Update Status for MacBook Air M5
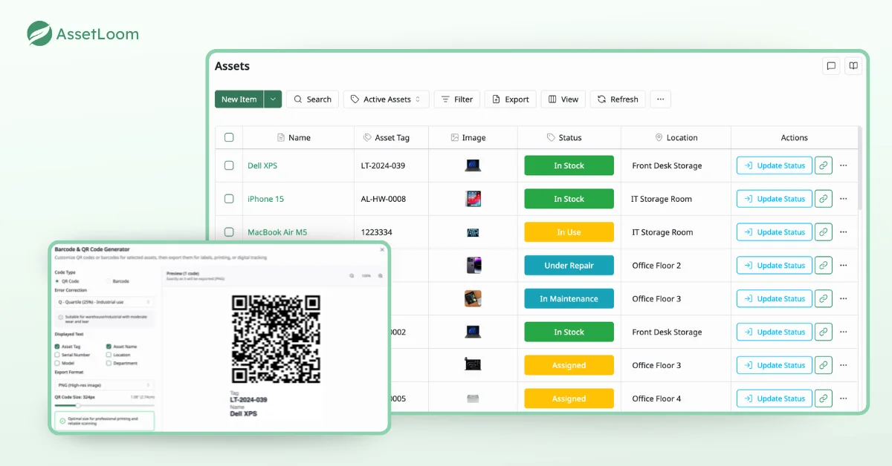This screenshot has width=892, height=466. pos(774,232)
